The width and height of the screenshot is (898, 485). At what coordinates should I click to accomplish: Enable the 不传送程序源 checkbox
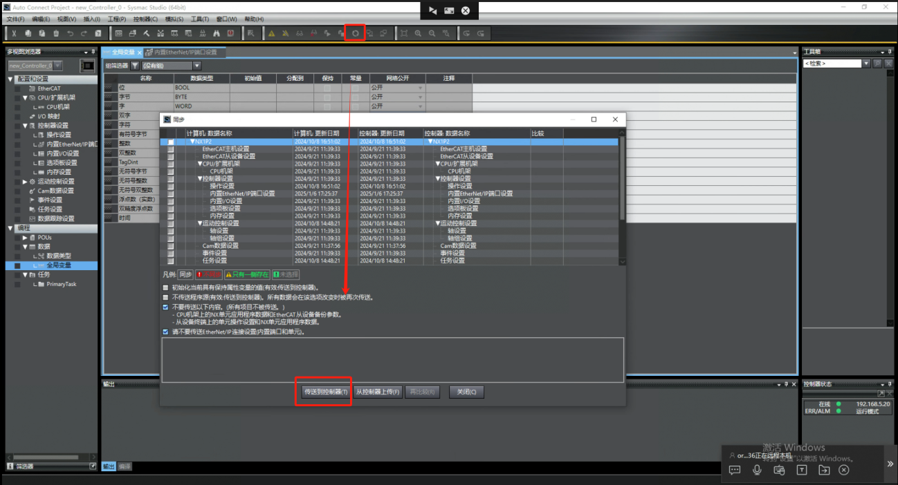pyautogui.click(x=165, y=297)
